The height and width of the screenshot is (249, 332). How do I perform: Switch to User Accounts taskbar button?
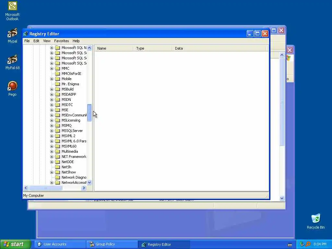[x=60, y=244]
